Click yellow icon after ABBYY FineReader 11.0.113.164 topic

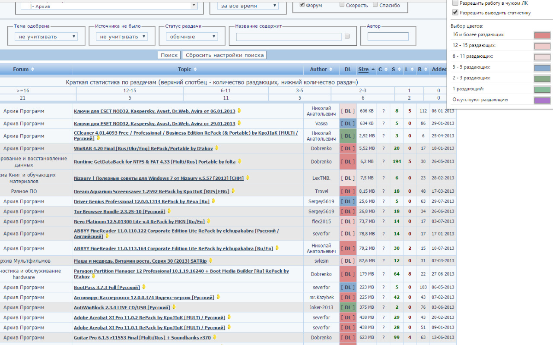(x=277, y=248)
